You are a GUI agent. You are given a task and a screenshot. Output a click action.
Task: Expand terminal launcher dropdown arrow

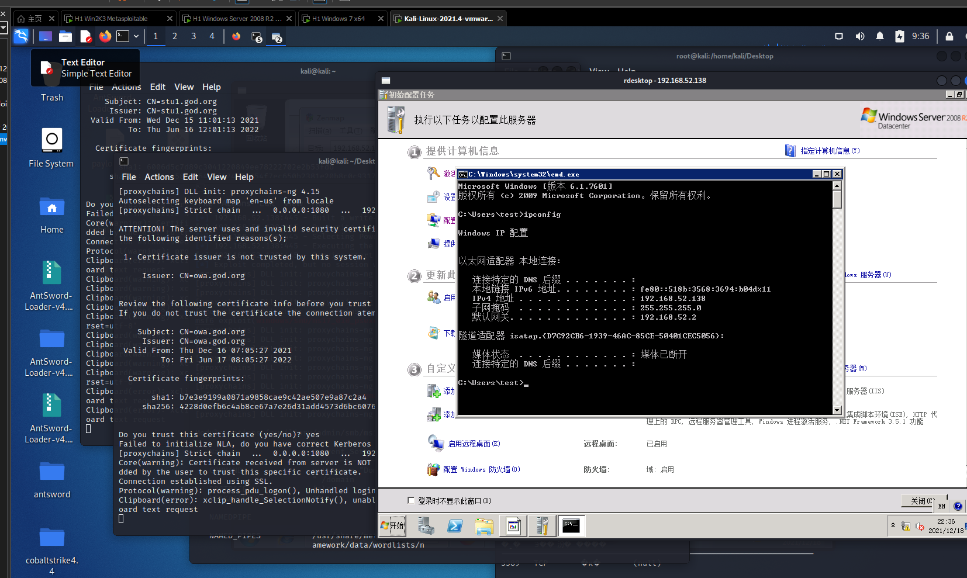click(136, 36)
